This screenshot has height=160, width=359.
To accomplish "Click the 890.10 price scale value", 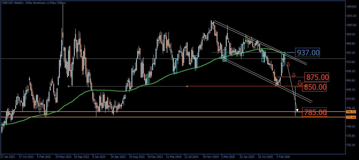I will tap(352, 71).
